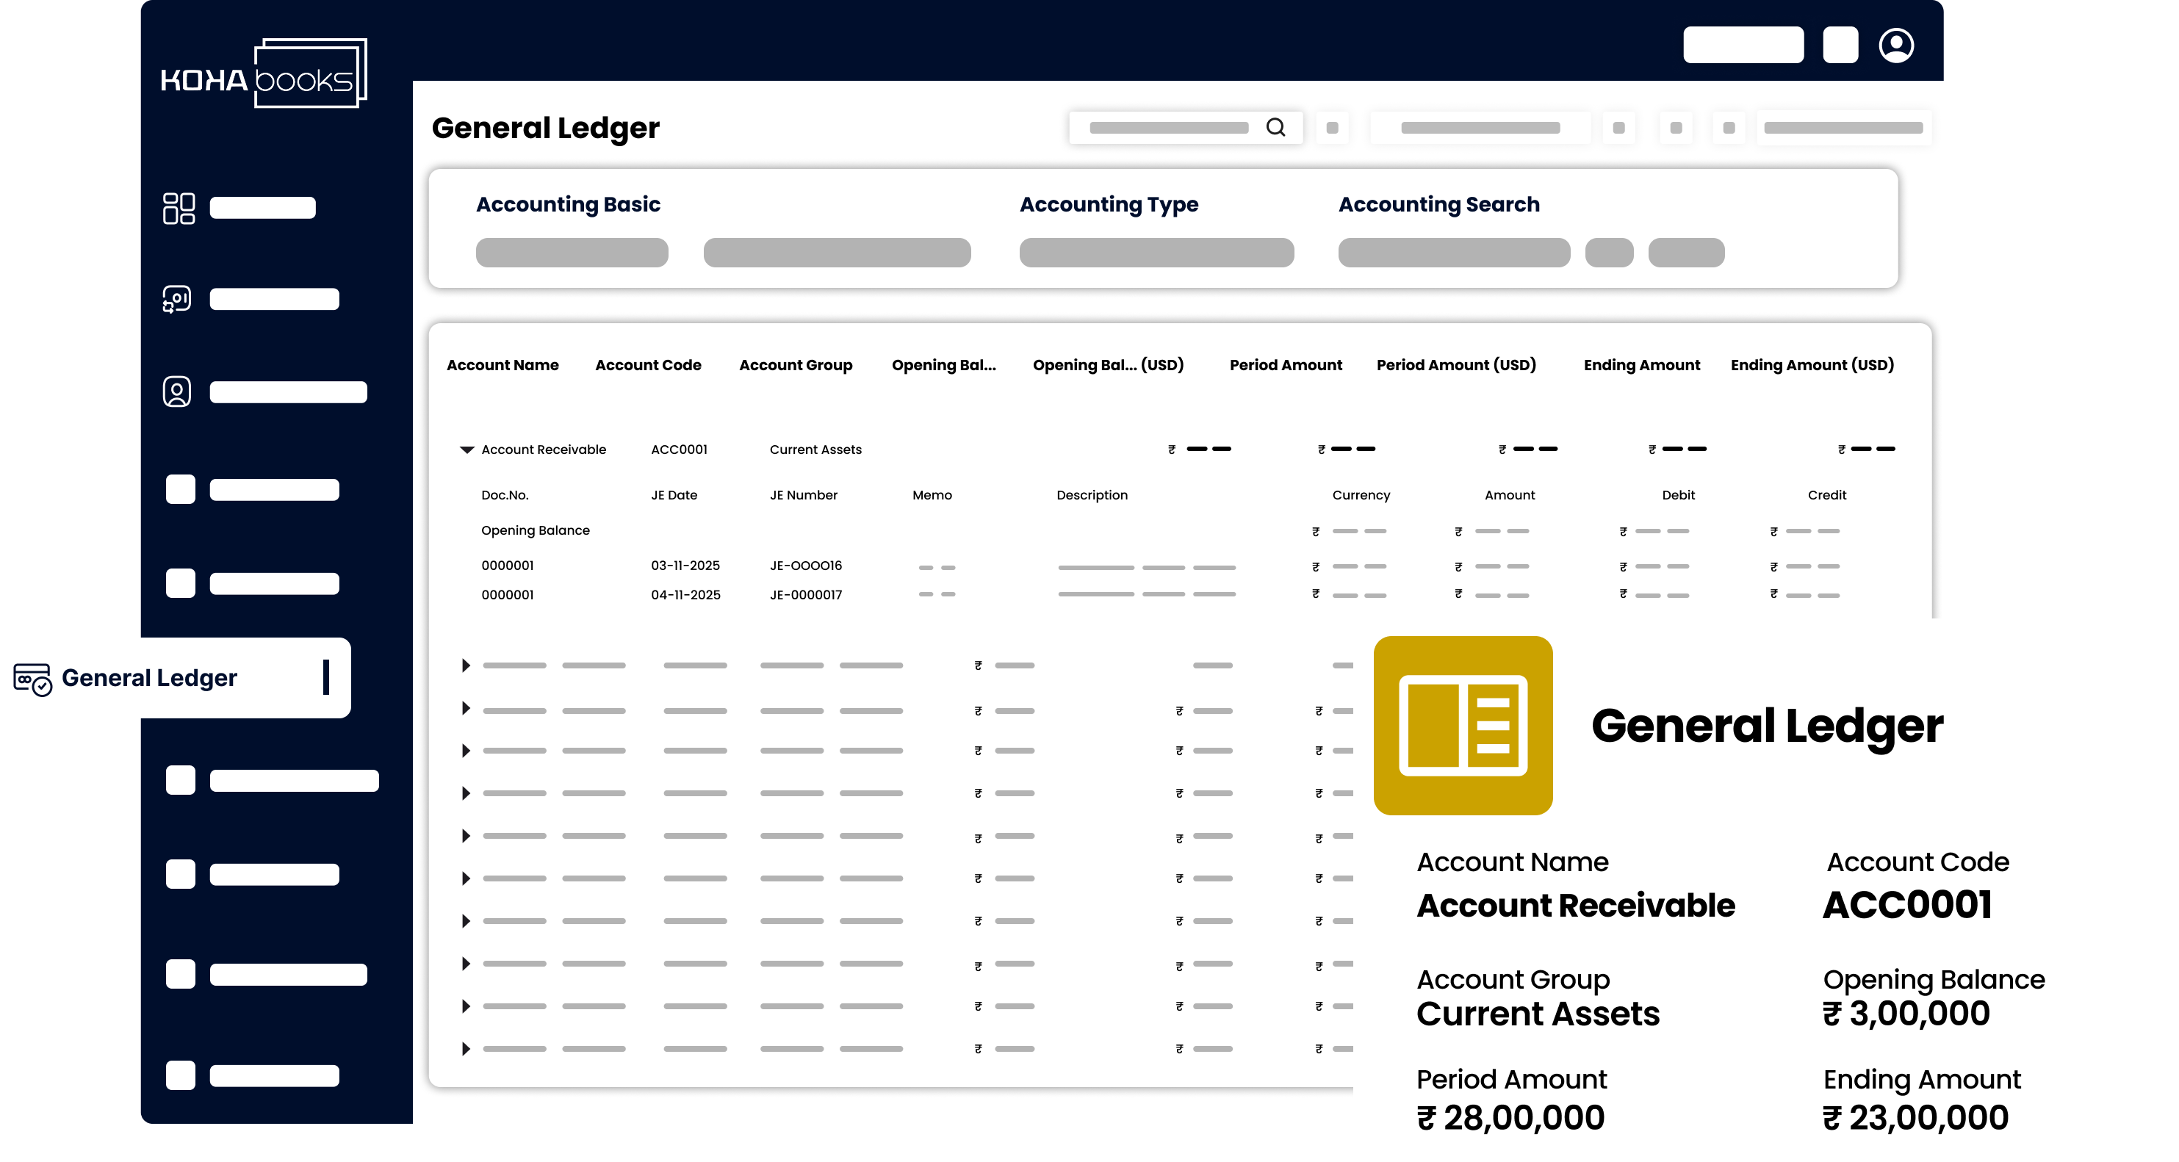Expand the first collapsed ledger row

(x=465, y=665)
